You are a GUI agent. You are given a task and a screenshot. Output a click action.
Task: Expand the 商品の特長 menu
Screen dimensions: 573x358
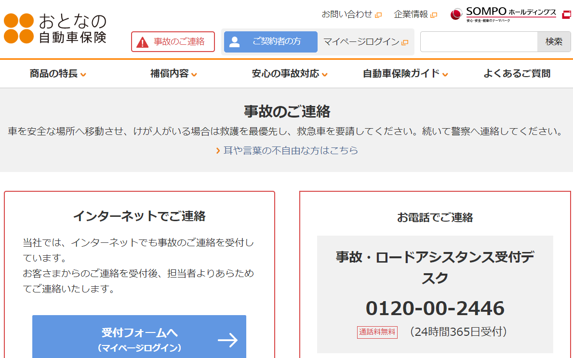pos(58,74)
